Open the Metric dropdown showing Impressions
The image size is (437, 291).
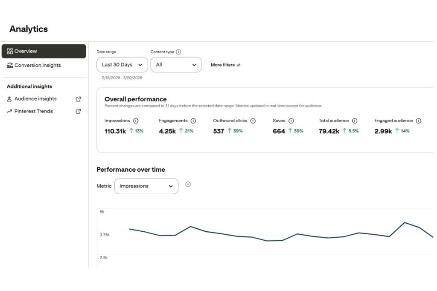146,186
